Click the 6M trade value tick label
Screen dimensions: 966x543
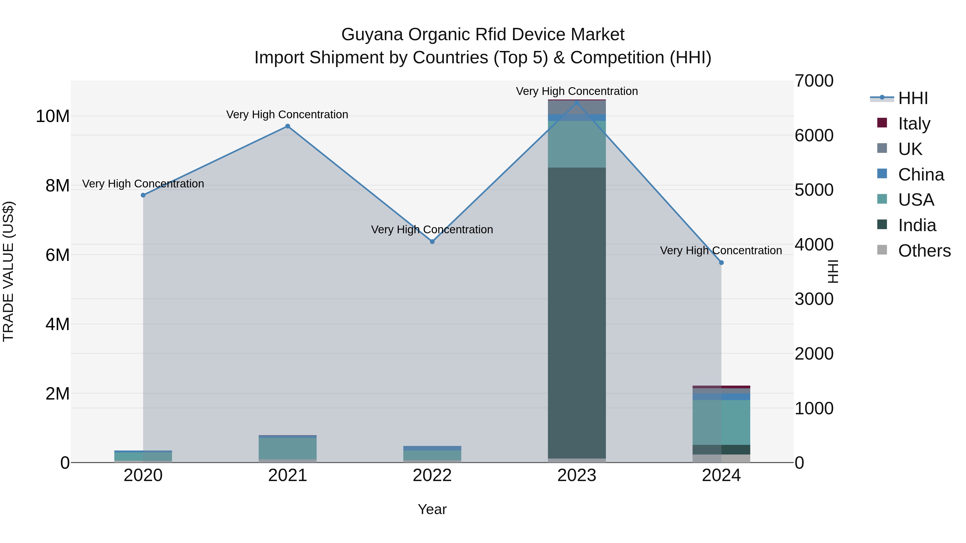click(57, 255)
